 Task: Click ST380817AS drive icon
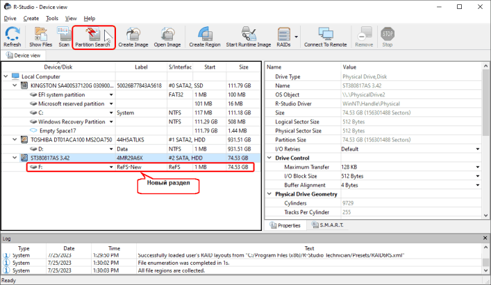pos(24,158)
